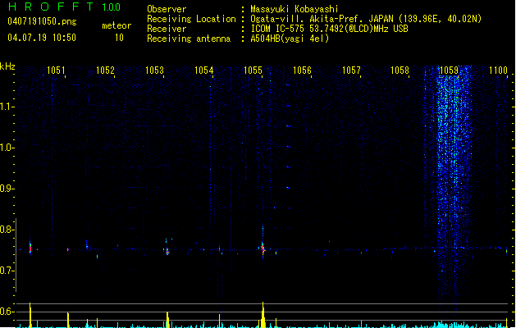Click the 1059 time axis label
The height and width of the screenshot is (328, 516).
coord(449,71)
